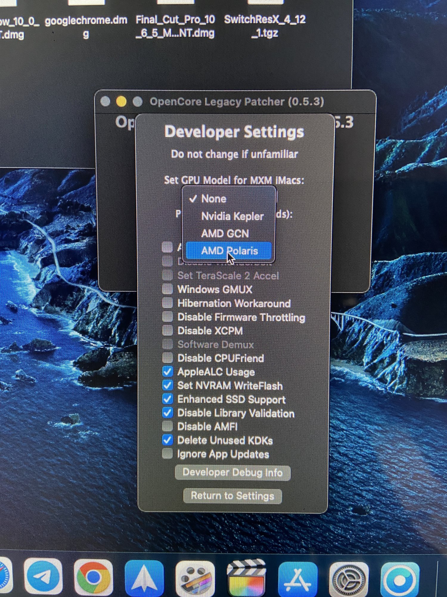Select AMD Polaris GPU model
The image size is (447, 597).
[229, 251]
